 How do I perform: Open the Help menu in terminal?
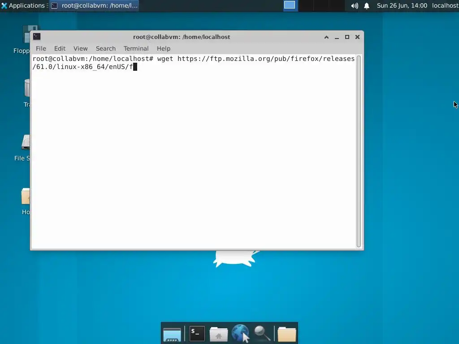pyautogui.click(x=163, y=48)
